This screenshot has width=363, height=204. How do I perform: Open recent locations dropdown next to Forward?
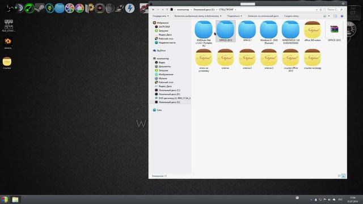click(x=163, y=10)
